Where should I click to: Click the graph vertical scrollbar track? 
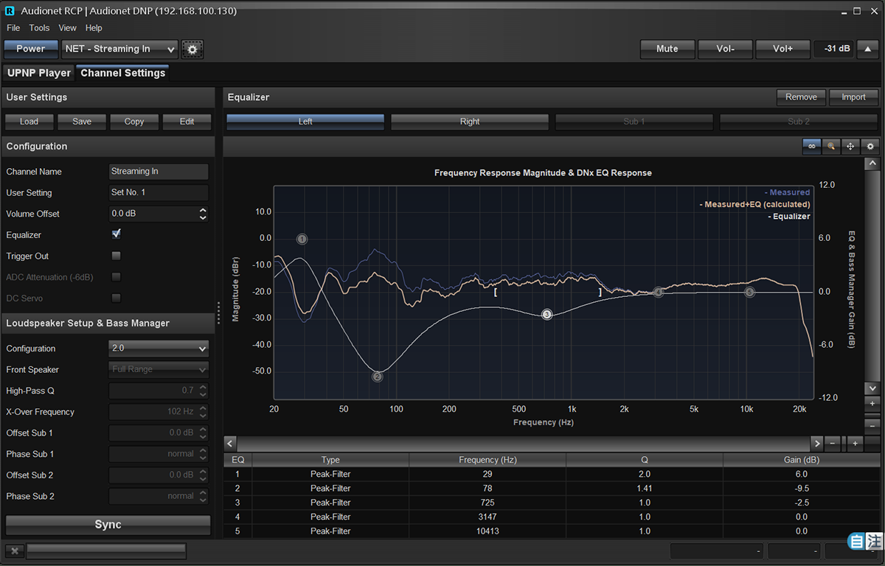click(872, 276)
